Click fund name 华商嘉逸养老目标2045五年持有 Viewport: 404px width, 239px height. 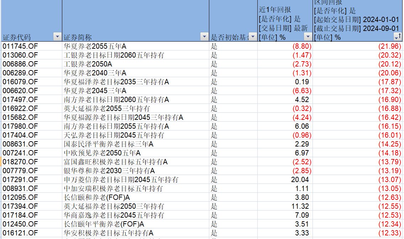(x=114, y=215)
